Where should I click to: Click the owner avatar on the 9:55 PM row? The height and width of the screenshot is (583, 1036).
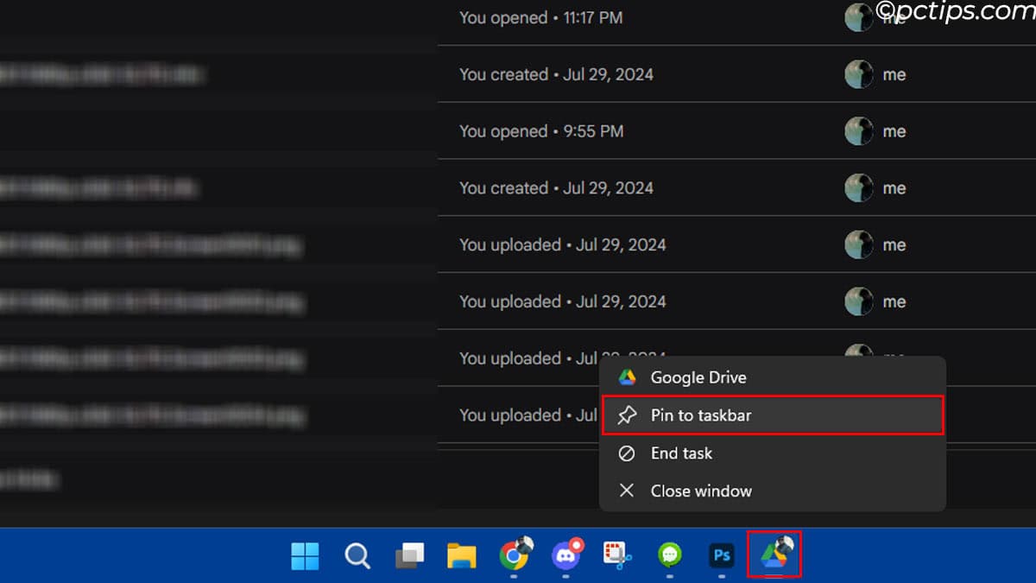[858, 131]
